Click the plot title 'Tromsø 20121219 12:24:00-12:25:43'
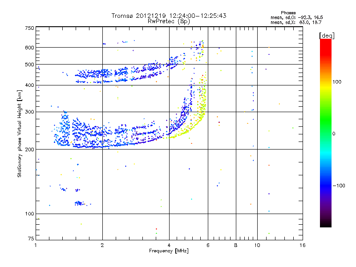This screenshot has height=267, width=356. (169, 16)
